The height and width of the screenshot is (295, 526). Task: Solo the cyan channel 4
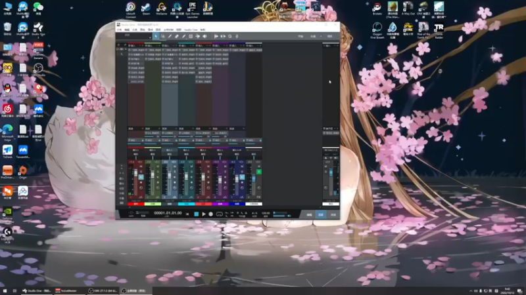coord(191,172)
